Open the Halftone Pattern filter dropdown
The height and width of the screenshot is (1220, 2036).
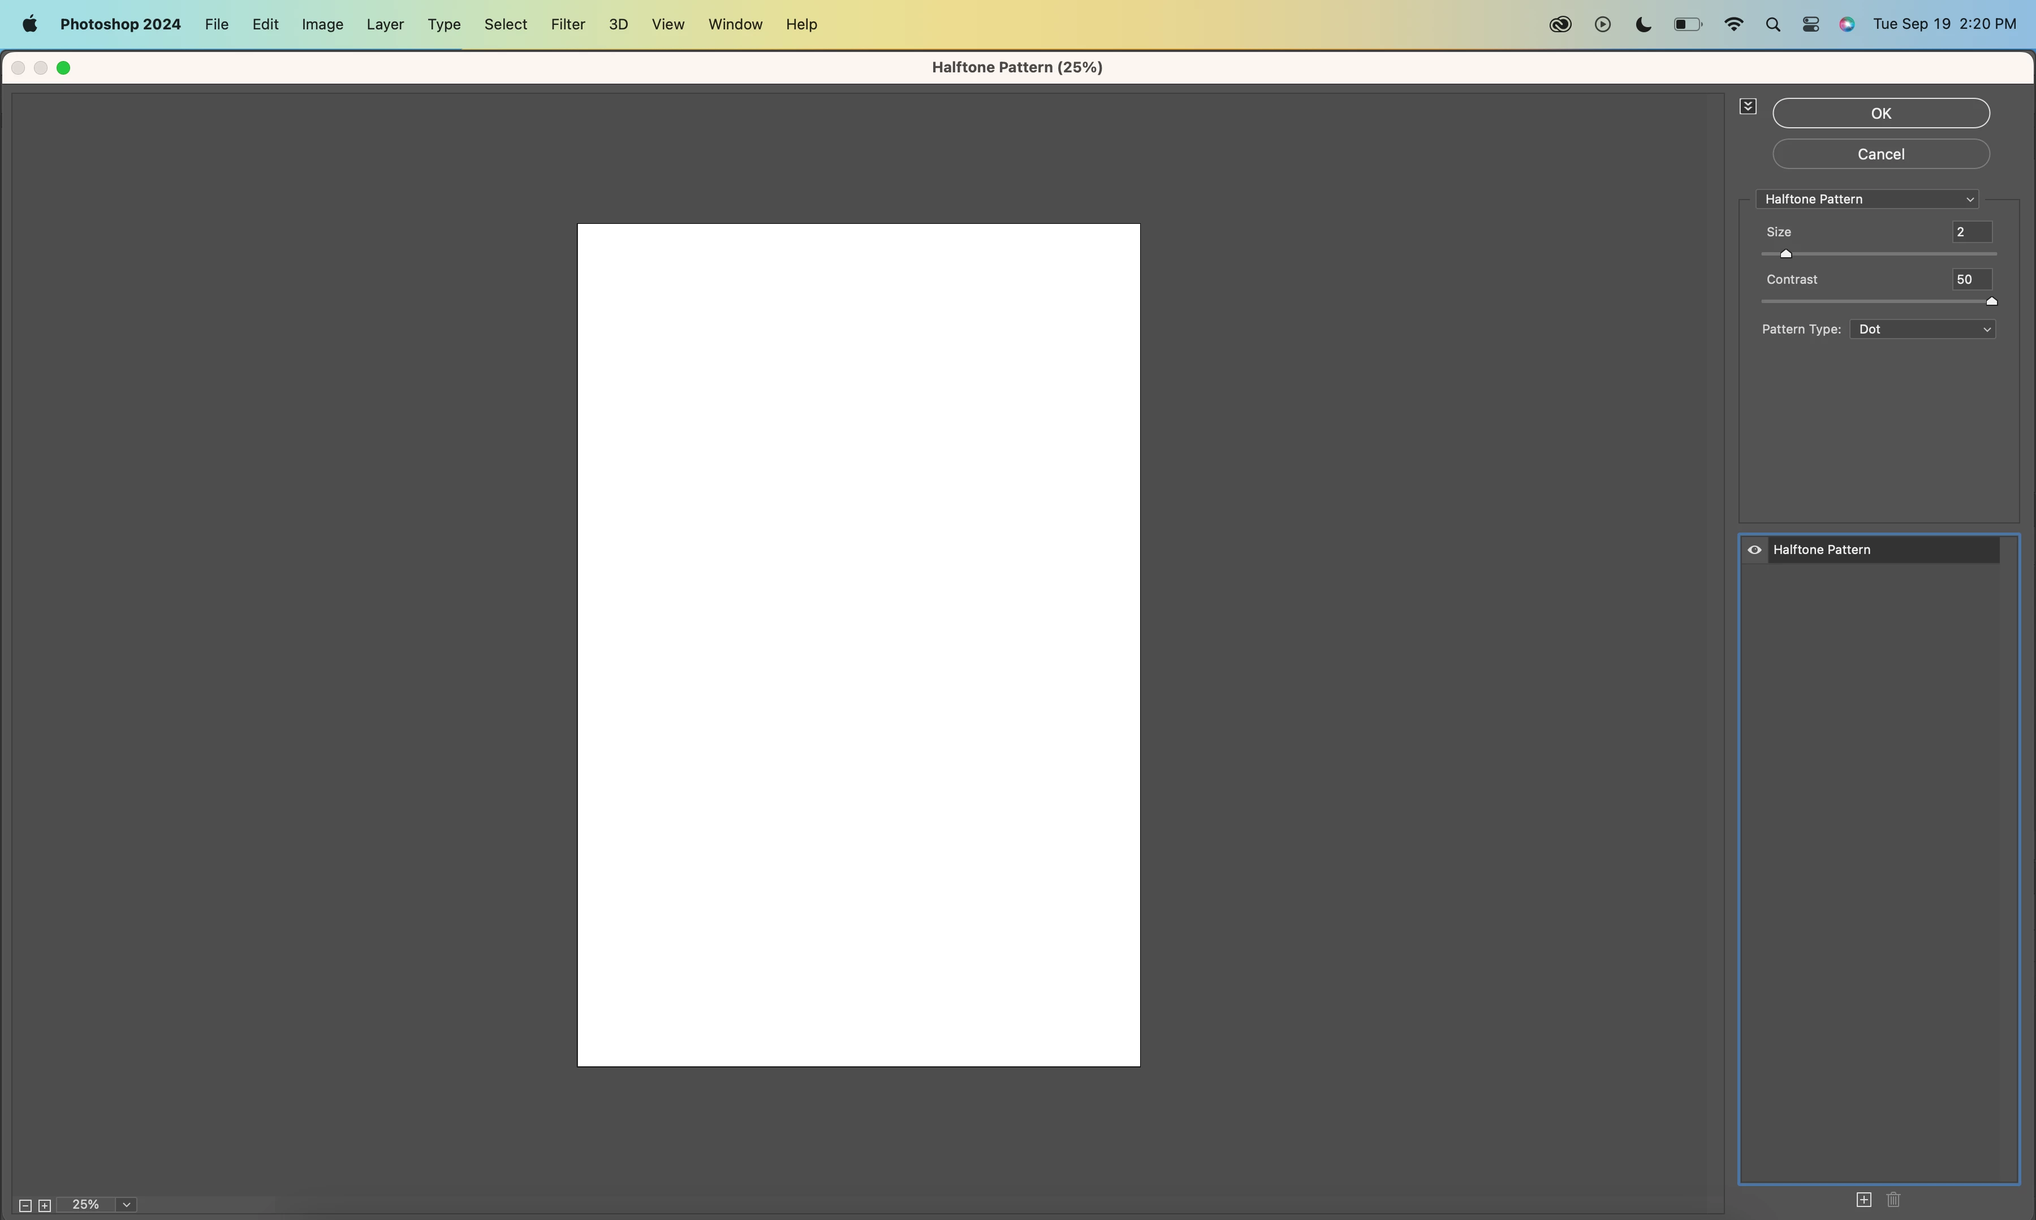(1866, 199)
